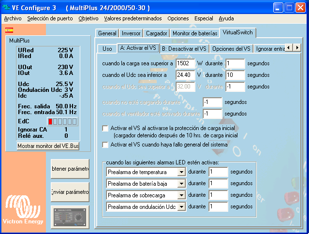Click the load duration seconds field
This screenshot has width=309, height=234.
[235, 63]
